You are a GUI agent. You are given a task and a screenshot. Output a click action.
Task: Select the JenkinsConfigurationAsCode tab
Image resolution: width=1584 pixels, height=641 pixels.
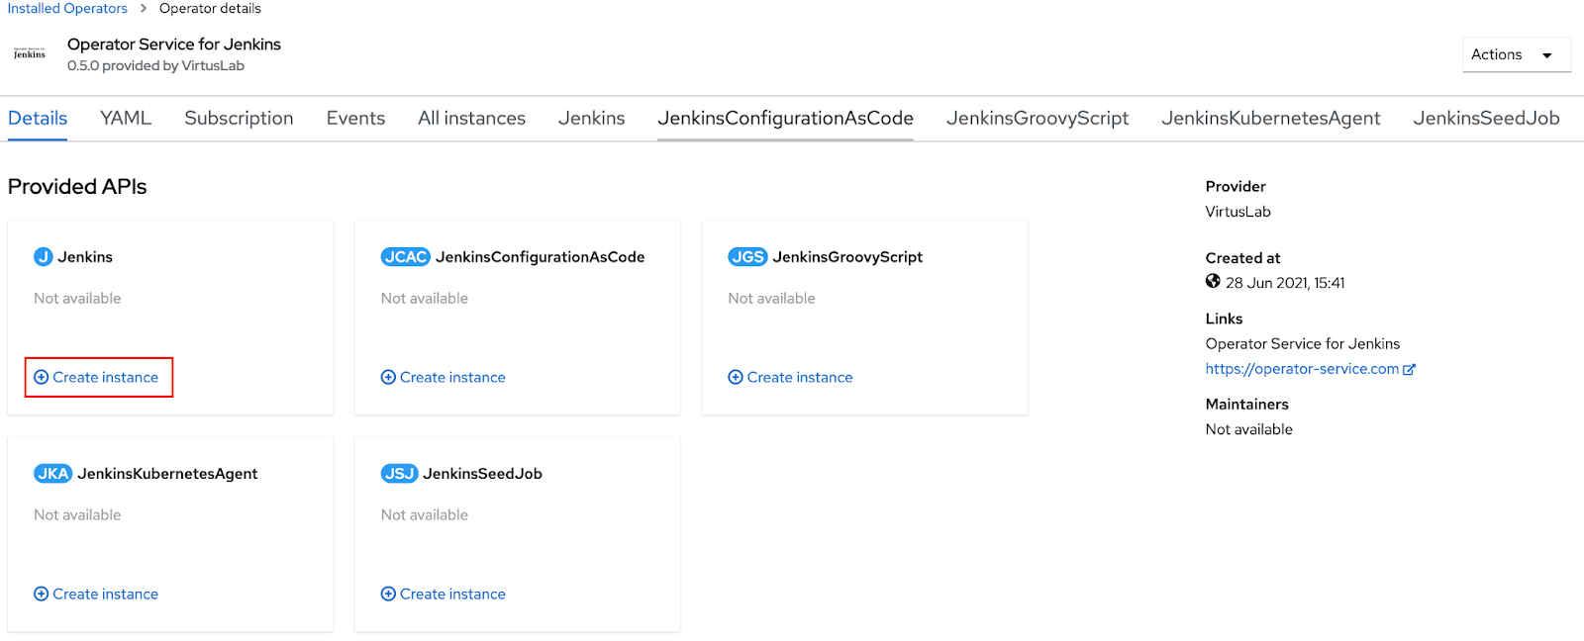[785, 118]
